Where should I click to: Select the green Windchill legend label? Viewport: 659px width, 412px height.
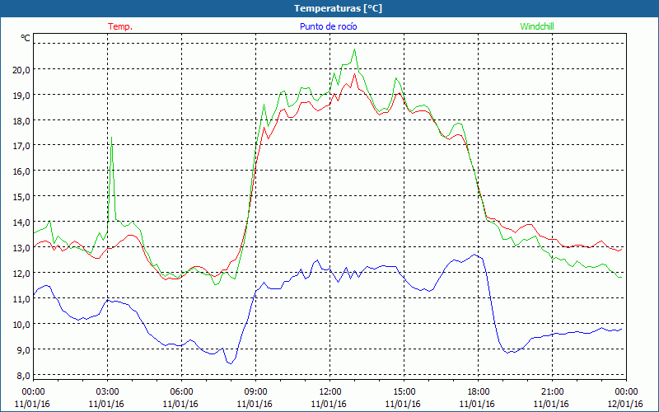click(537, 26)
